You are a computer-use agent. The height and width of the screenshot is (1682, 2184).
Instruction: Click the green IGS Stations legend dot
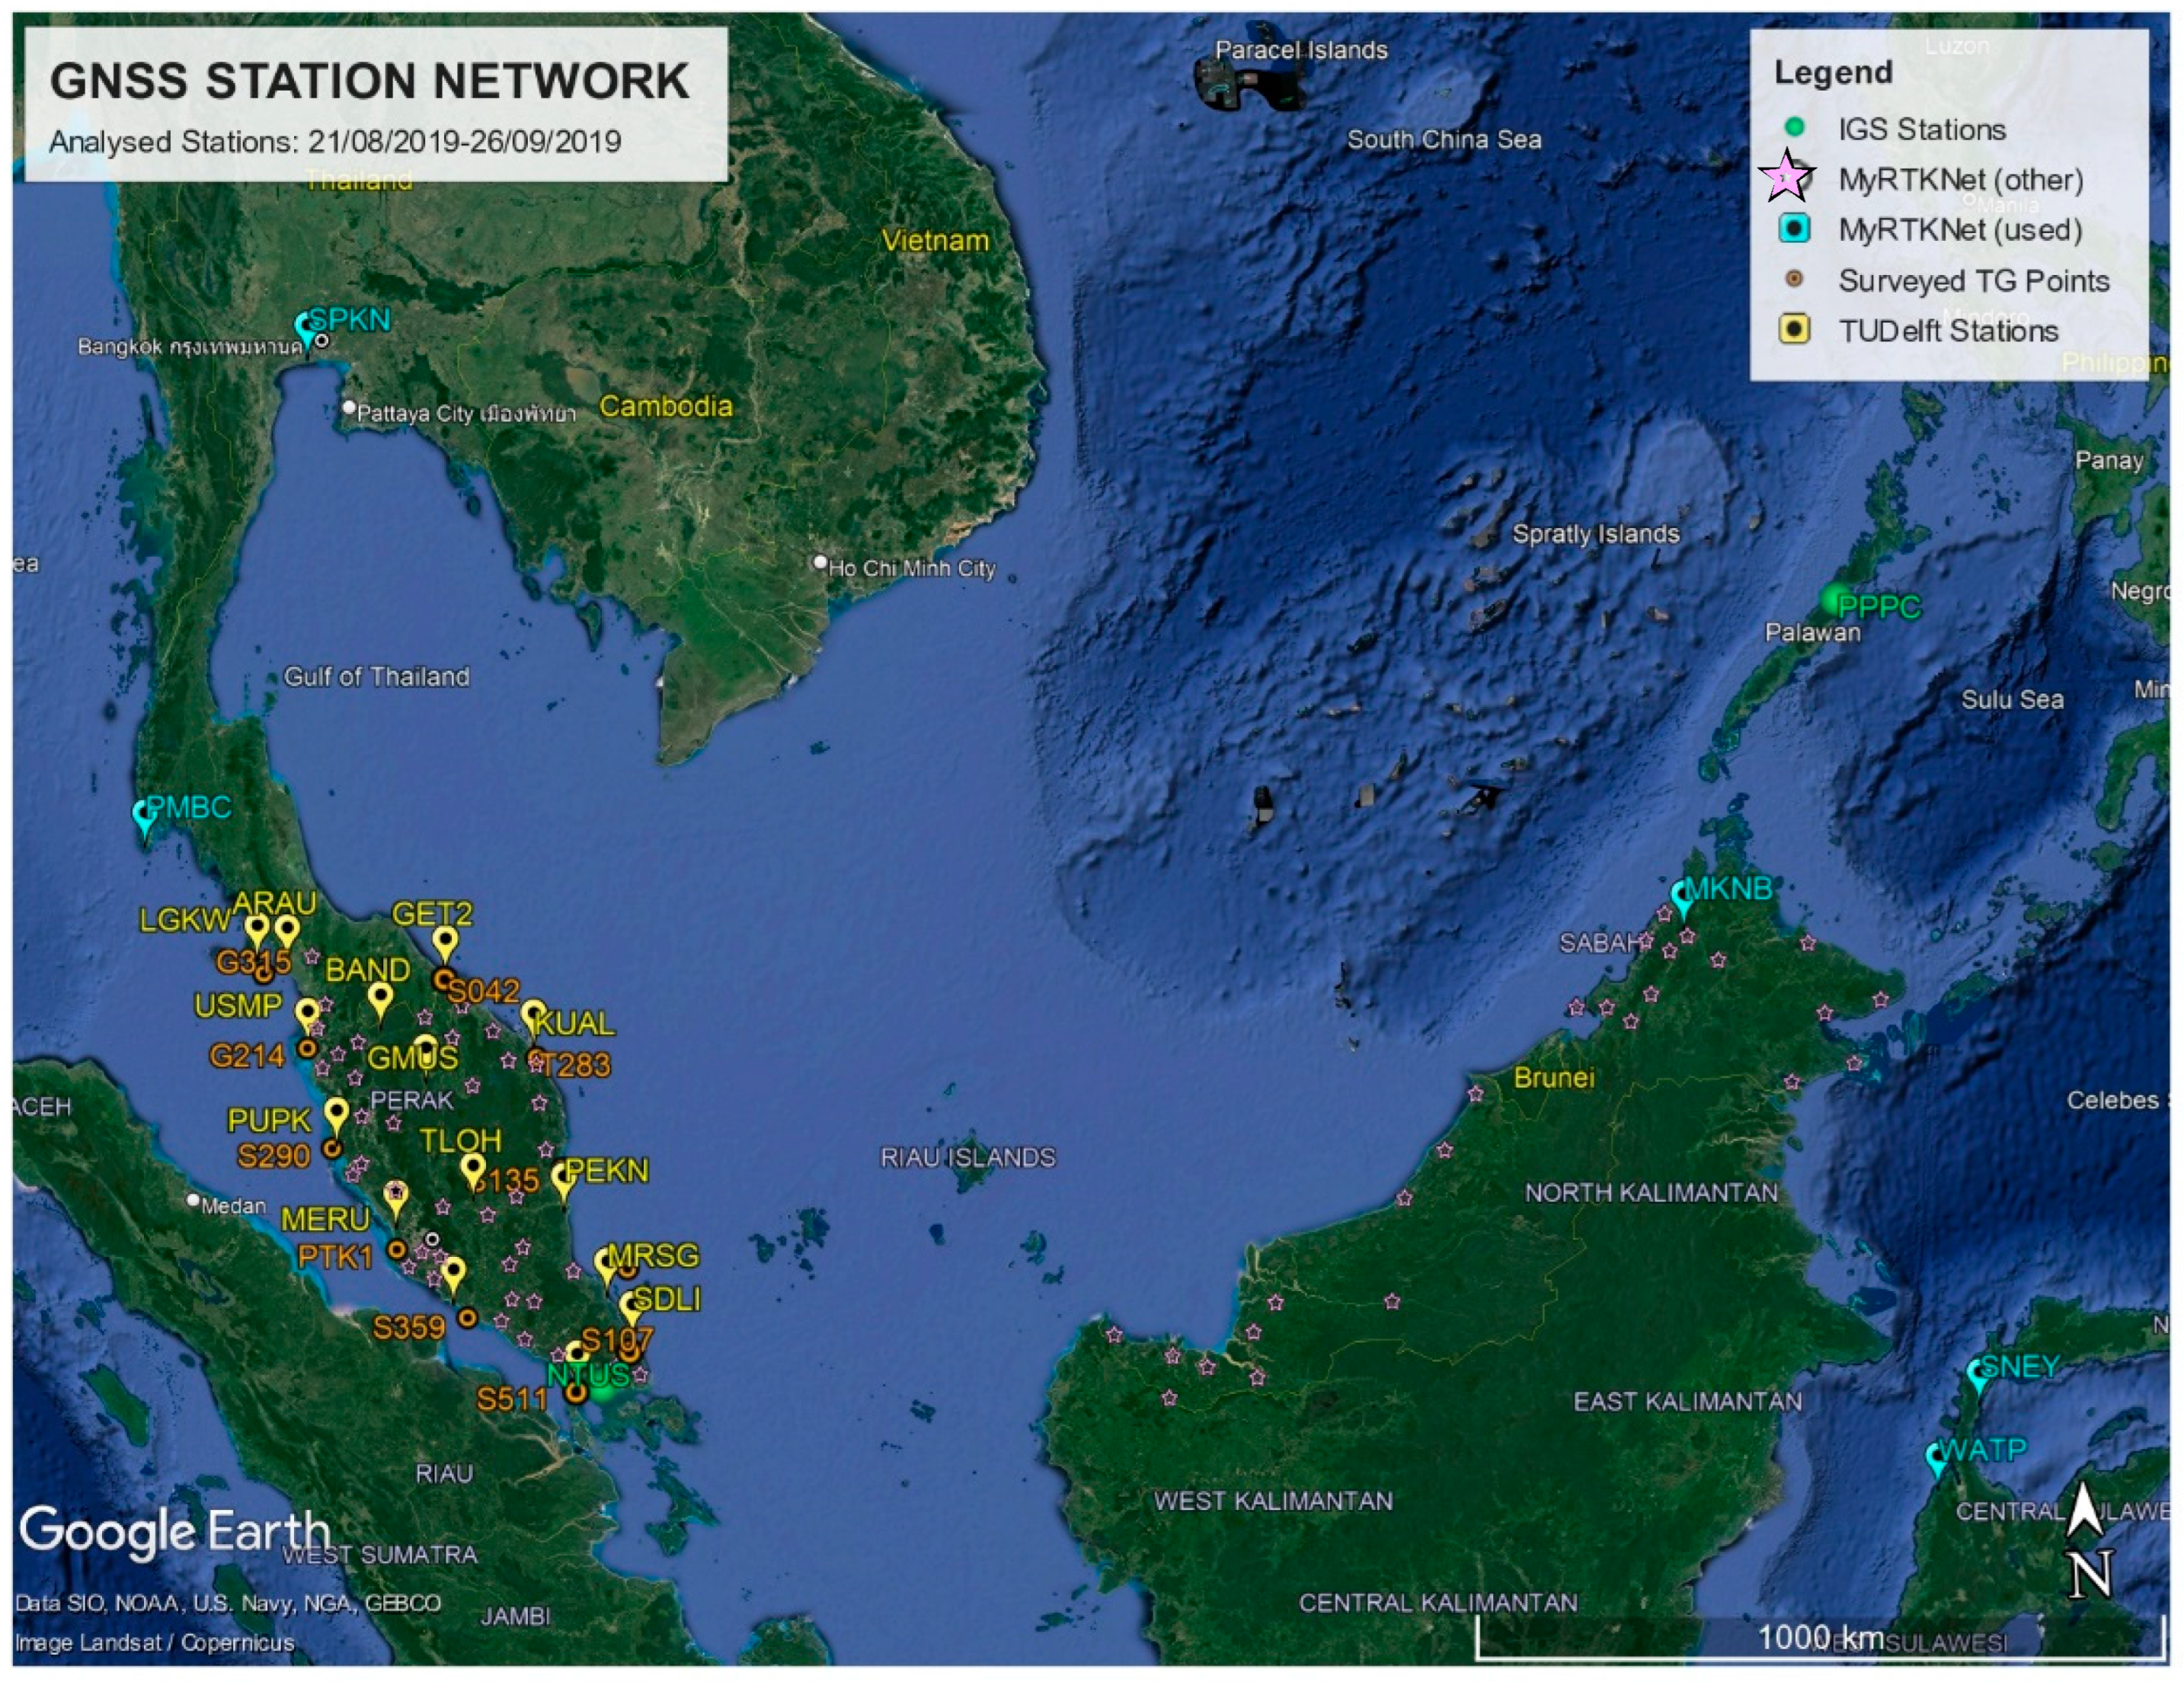[x=1795, y=127]
